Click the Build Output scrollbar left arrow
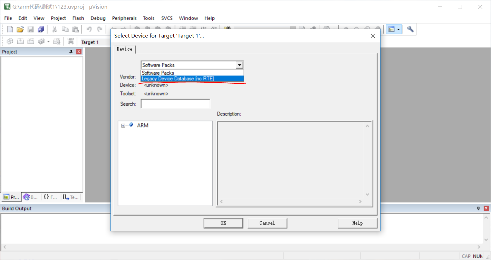The width and height of the screenshot is (491, 260). click(x=4, y=247)
